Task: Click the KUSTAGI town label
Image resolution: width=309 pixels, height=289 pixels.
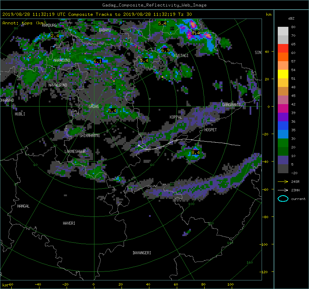Action: 181,56
